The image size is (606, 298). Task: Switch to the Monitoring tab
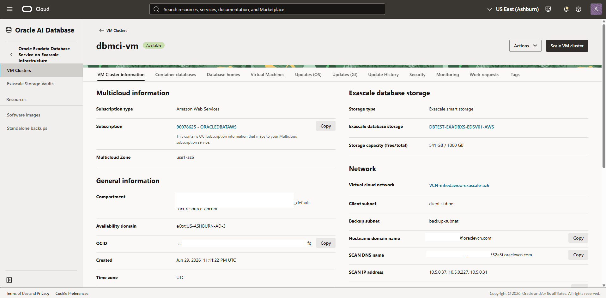pyautogui.click(x=447, y=74)
